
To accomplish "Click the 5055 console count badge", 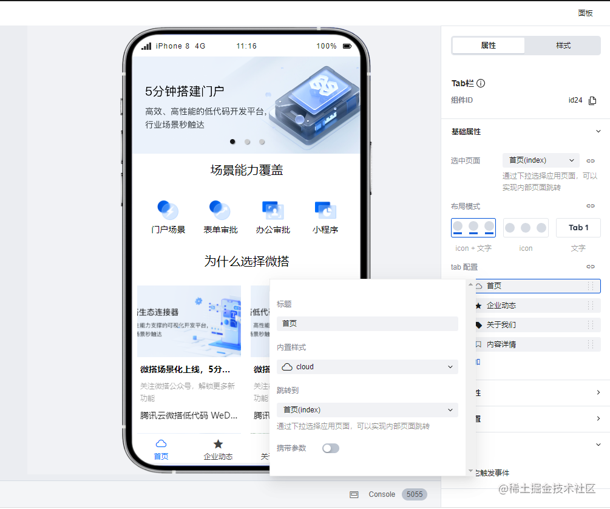I will pos(415,494).
